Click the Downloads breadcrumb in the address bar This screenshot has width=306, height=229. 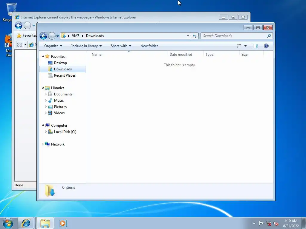pyautogui.click(x=95, y=36)
